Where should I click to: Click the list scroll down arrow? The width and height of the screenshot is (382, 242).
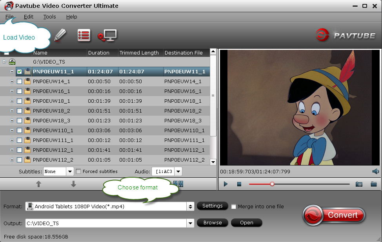coord(213,162)
